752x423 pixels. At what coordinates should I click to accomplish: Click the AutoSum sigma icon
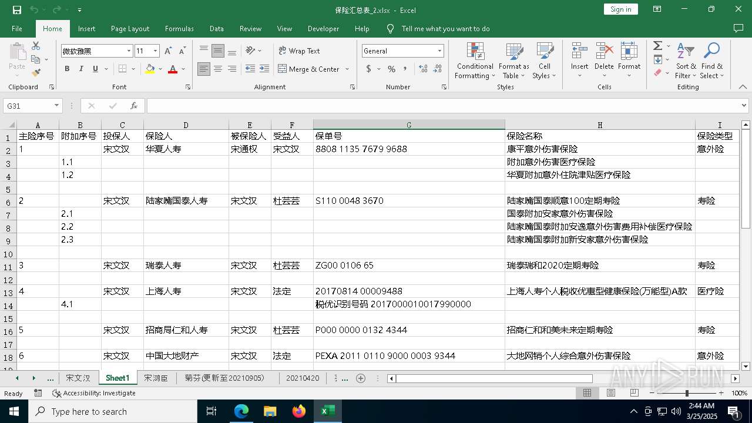coord(657,46)
